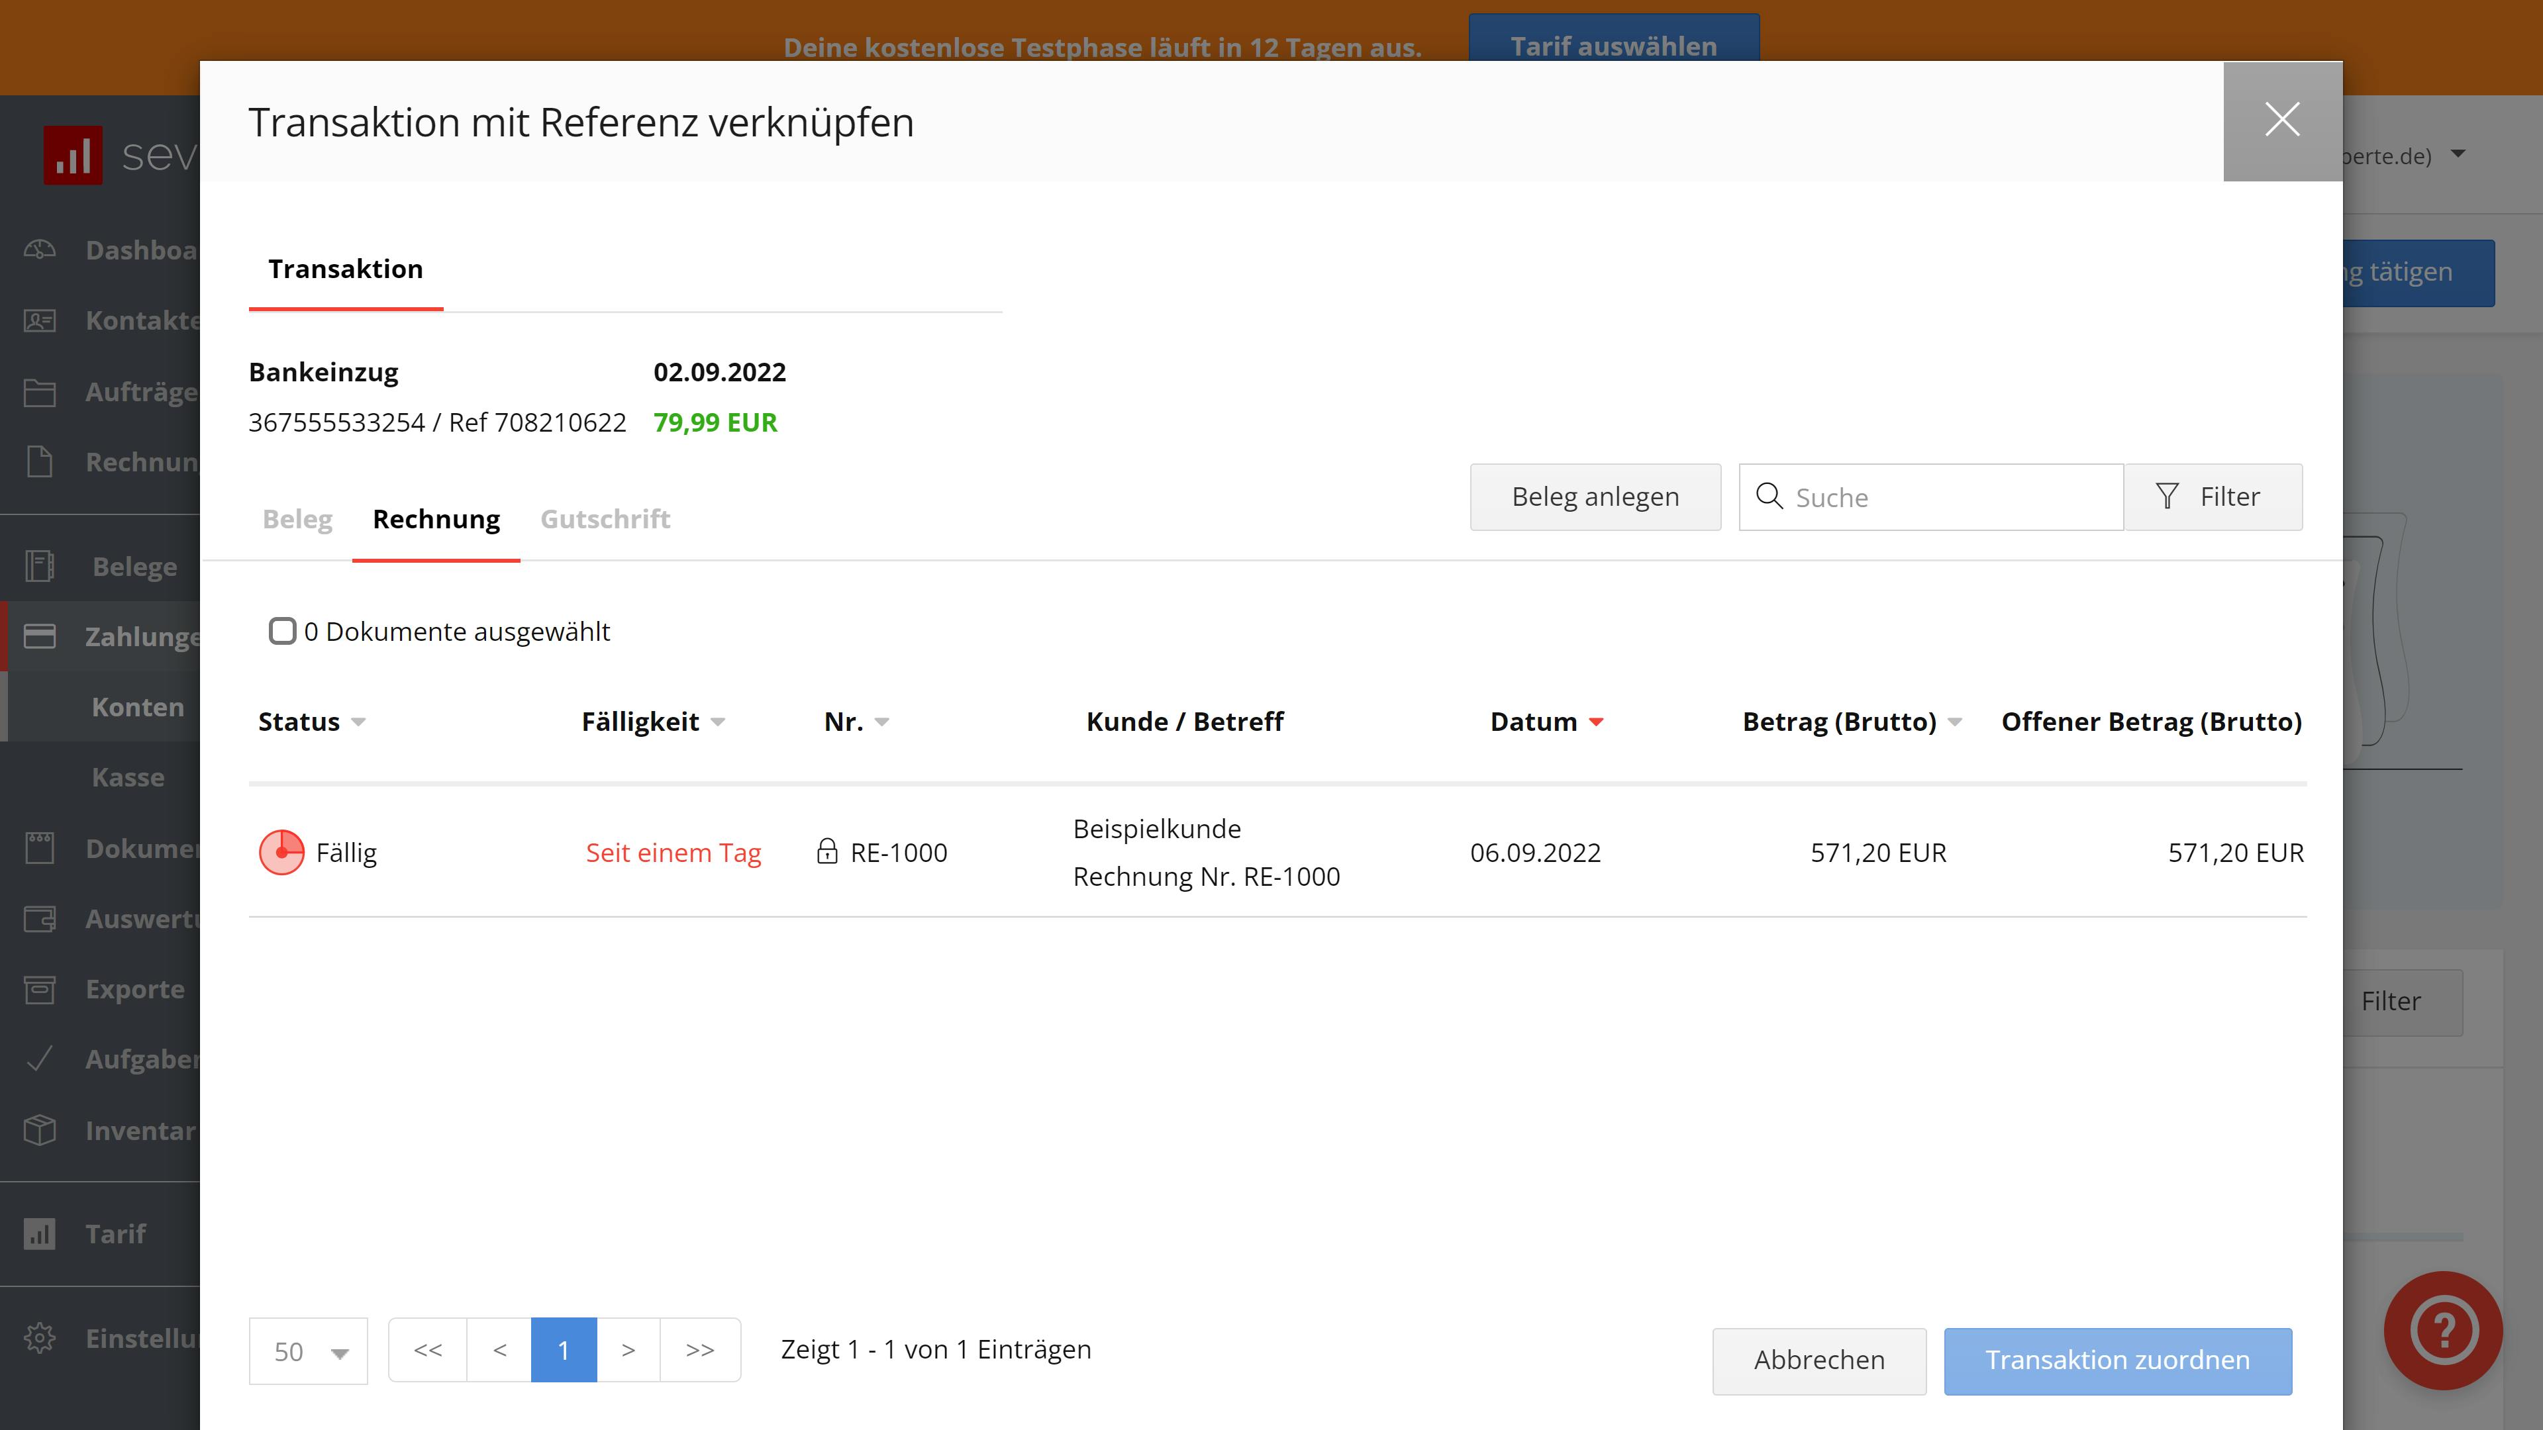This screenshot has width=2543, height=1430.
Task: Click the Fällig status pie icon
Action: pyautogui.click(x=281, y=851)
